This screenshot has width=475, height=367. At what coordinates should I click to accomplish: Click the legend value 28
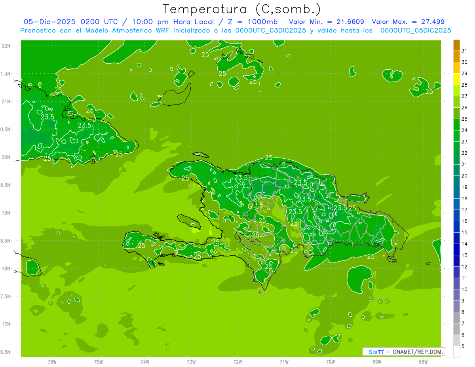point(464,85)
